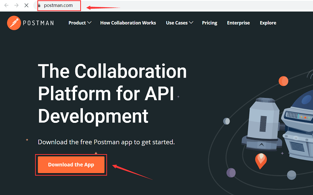Open the Explore page
This screenshot has height=195, width=313.
pyautogui.click(x=268, y=23)
